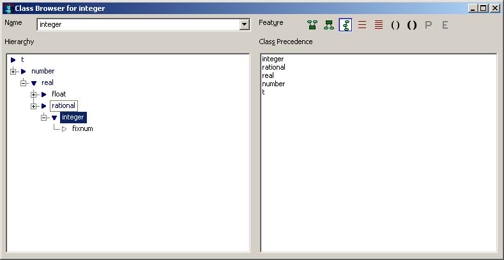
Task: Click the first green superclasses tree icon
Action: 312,25
